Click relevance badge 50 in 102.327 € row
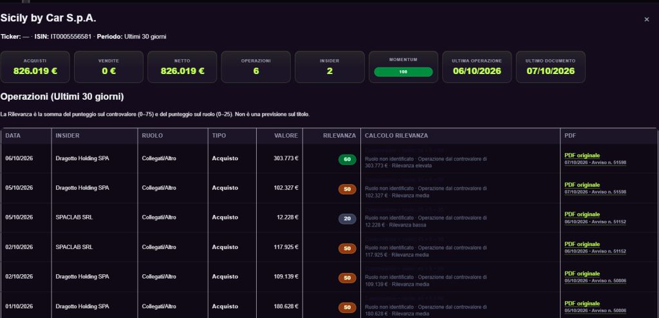The height and width of the screenshot is (318, 659). point(347,189)
